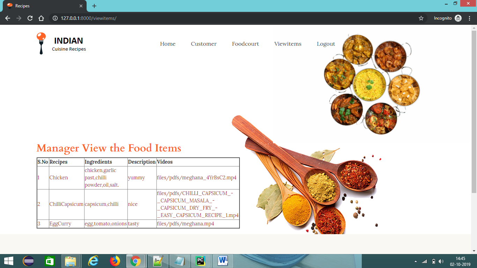
Task: Click files/pdfs/meghana_4YrBsC2.mp4 video path
Action: coord(197,178)
